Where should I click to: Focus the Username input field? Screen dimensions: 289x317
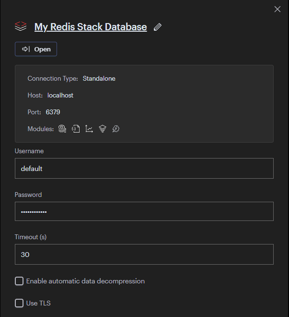[144, 169]
